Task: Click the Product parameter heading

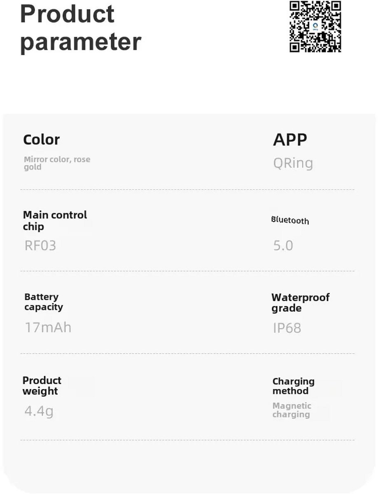Action: (x=81, y=28)
